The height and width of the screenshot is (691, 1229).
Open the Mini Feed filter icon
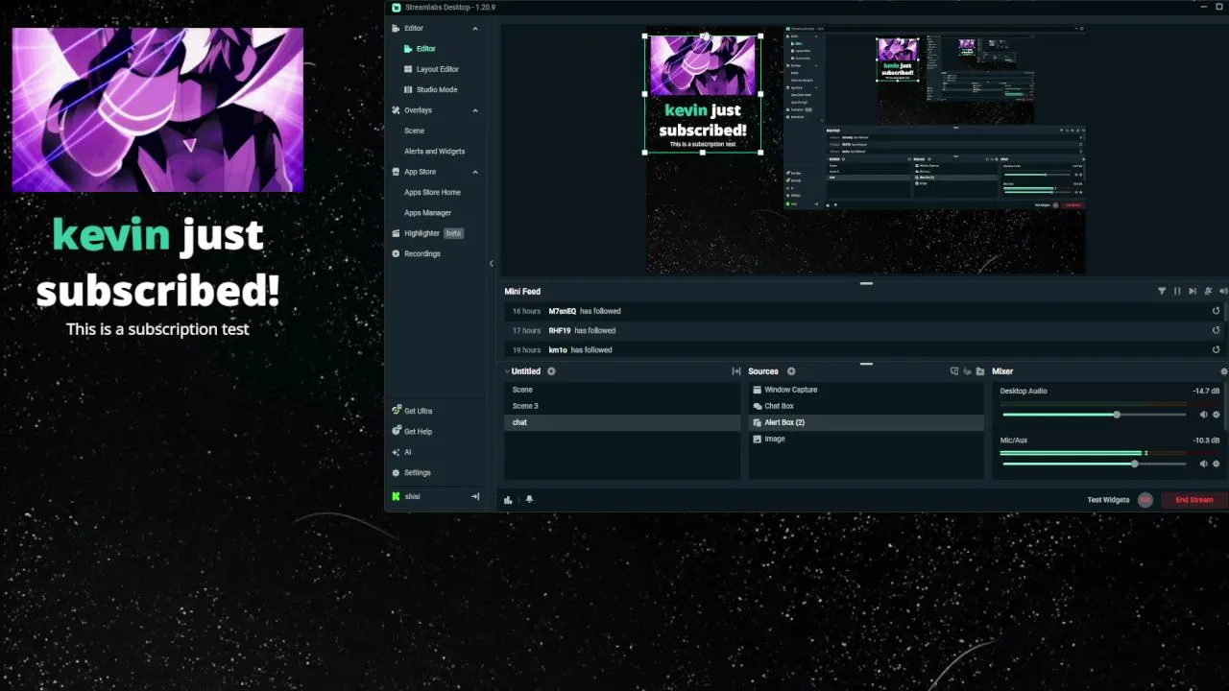pos(1162,291)
